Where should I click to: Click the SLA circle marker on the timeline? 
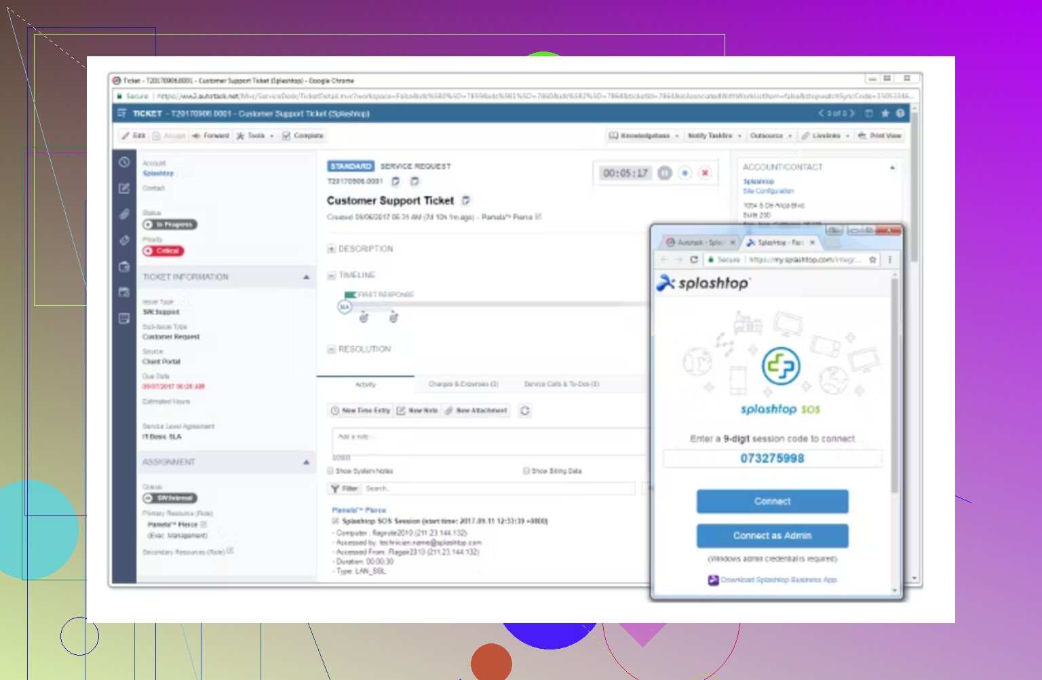click(x=345, y=307)
